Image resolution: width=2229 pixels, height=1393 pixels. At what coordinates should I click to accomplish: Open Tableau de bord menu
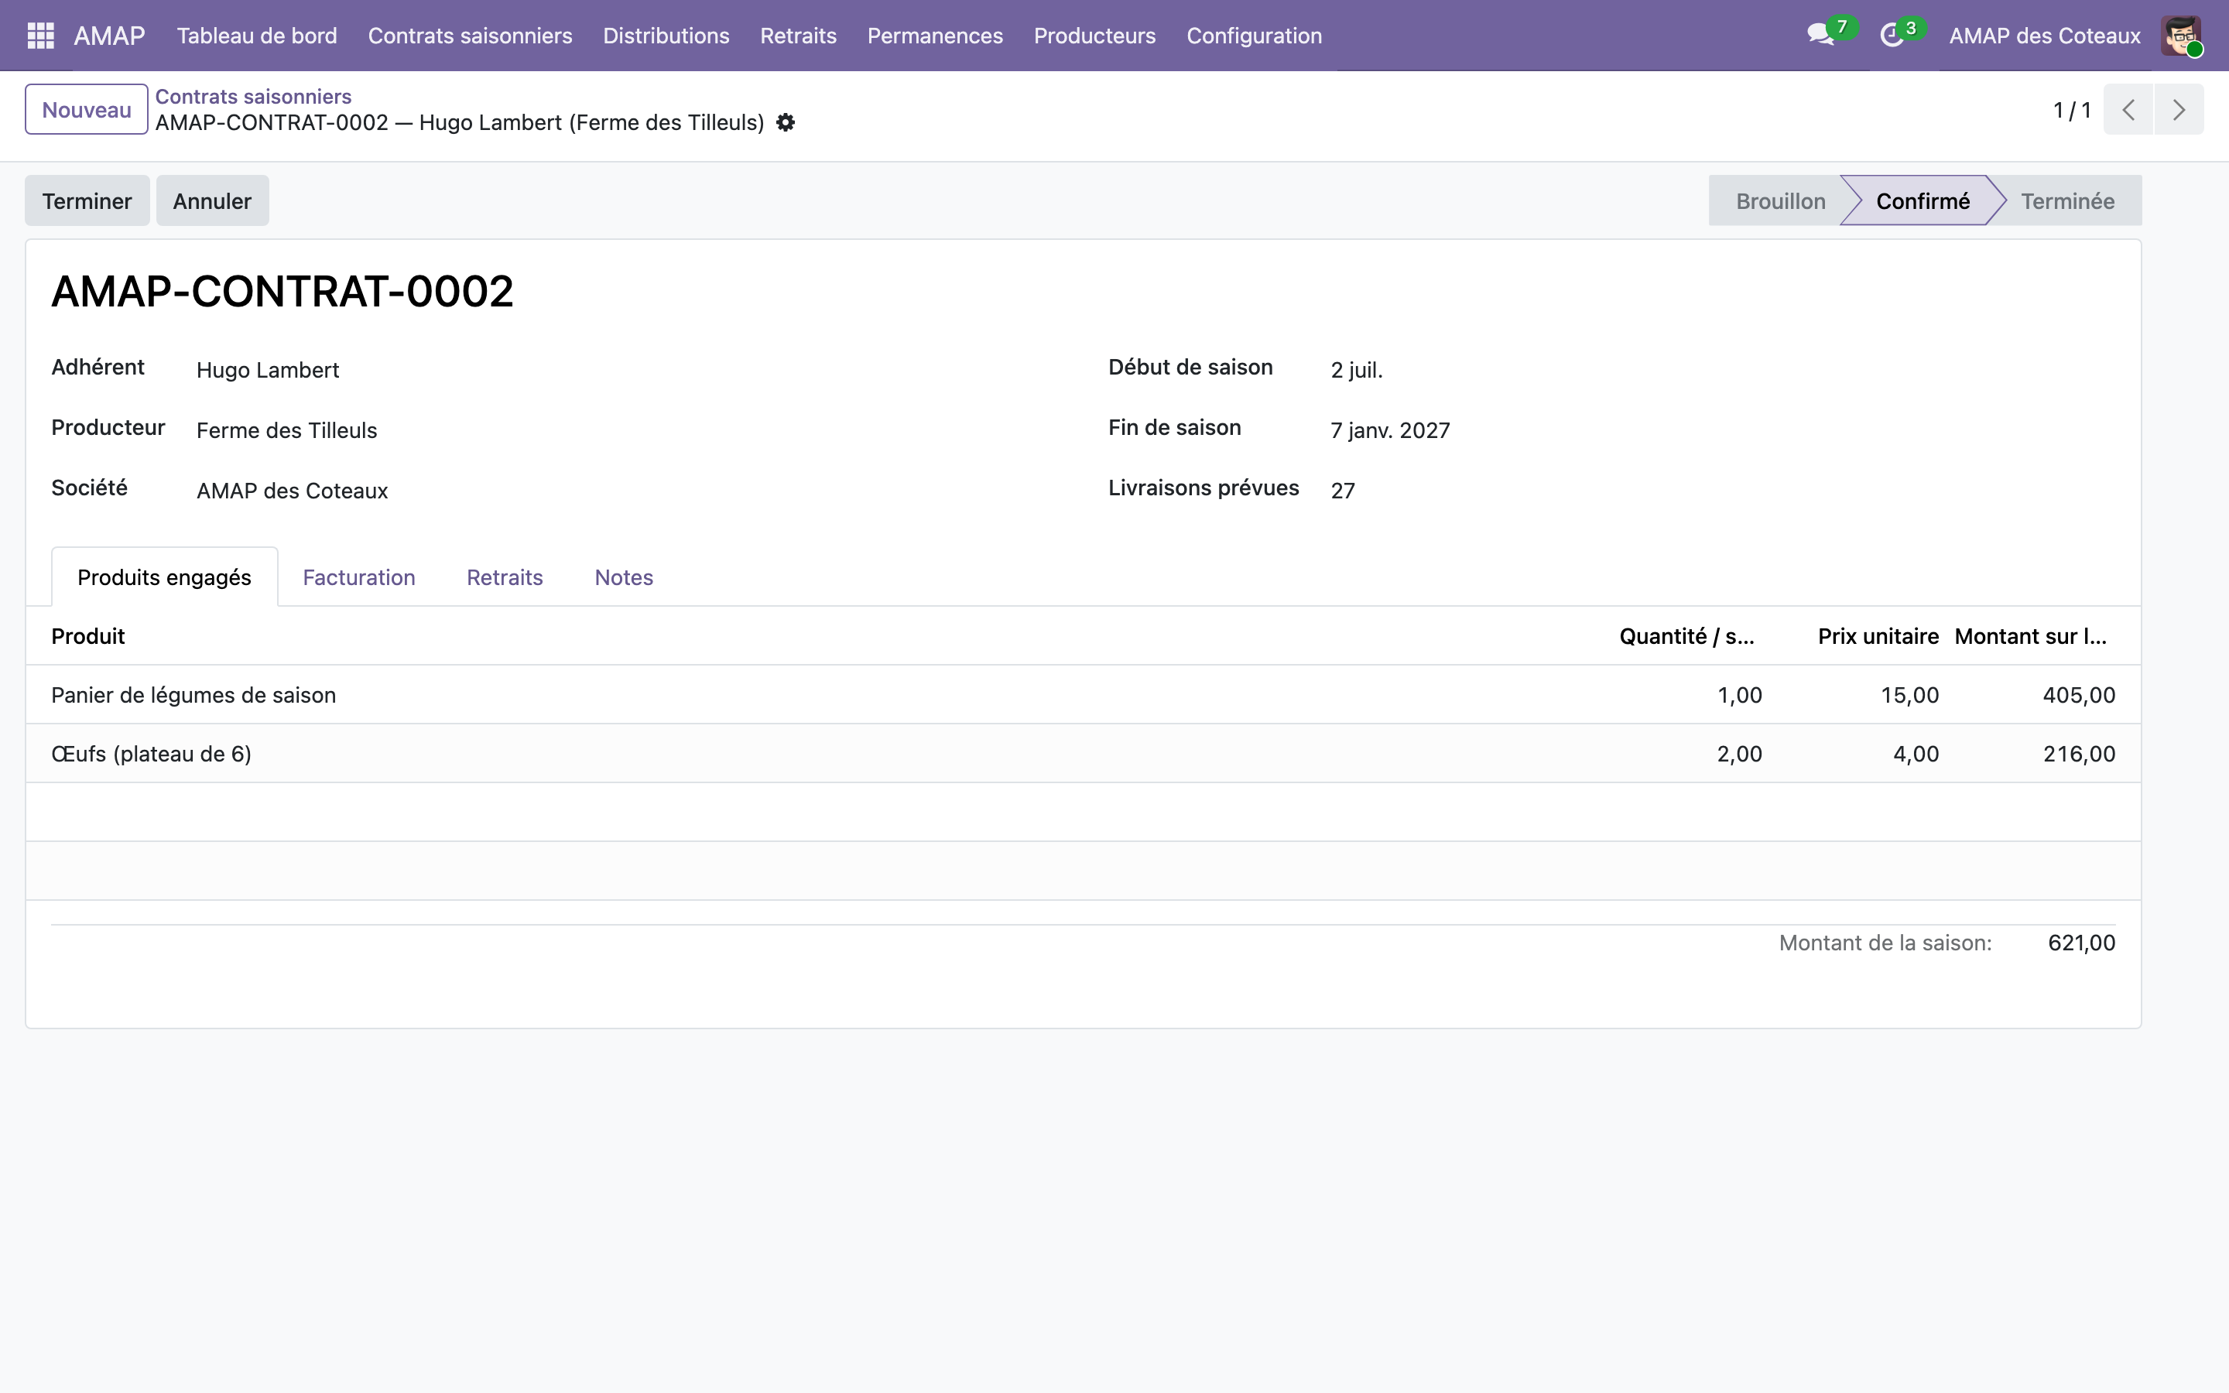click(x=257, y=35)
